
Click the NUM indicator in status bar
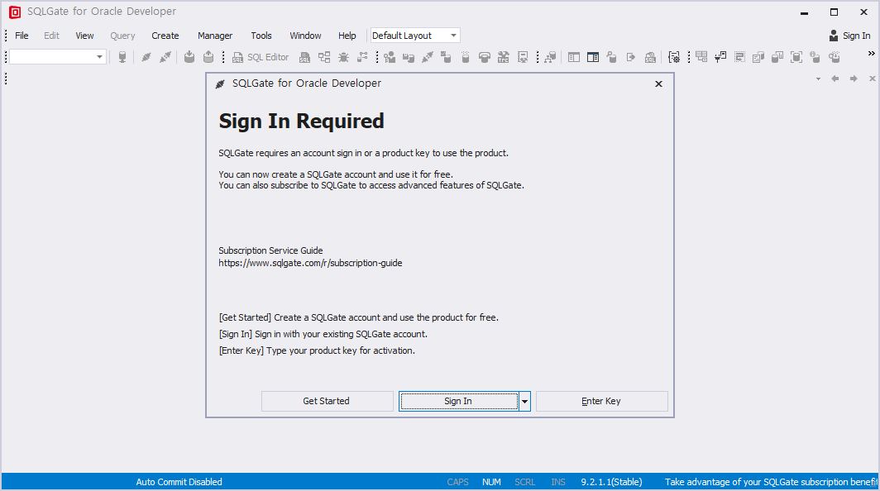(491, 482)
